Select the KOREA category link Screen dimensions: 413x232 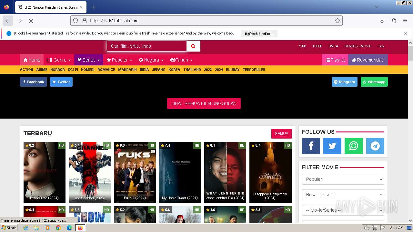coord(174,70)
